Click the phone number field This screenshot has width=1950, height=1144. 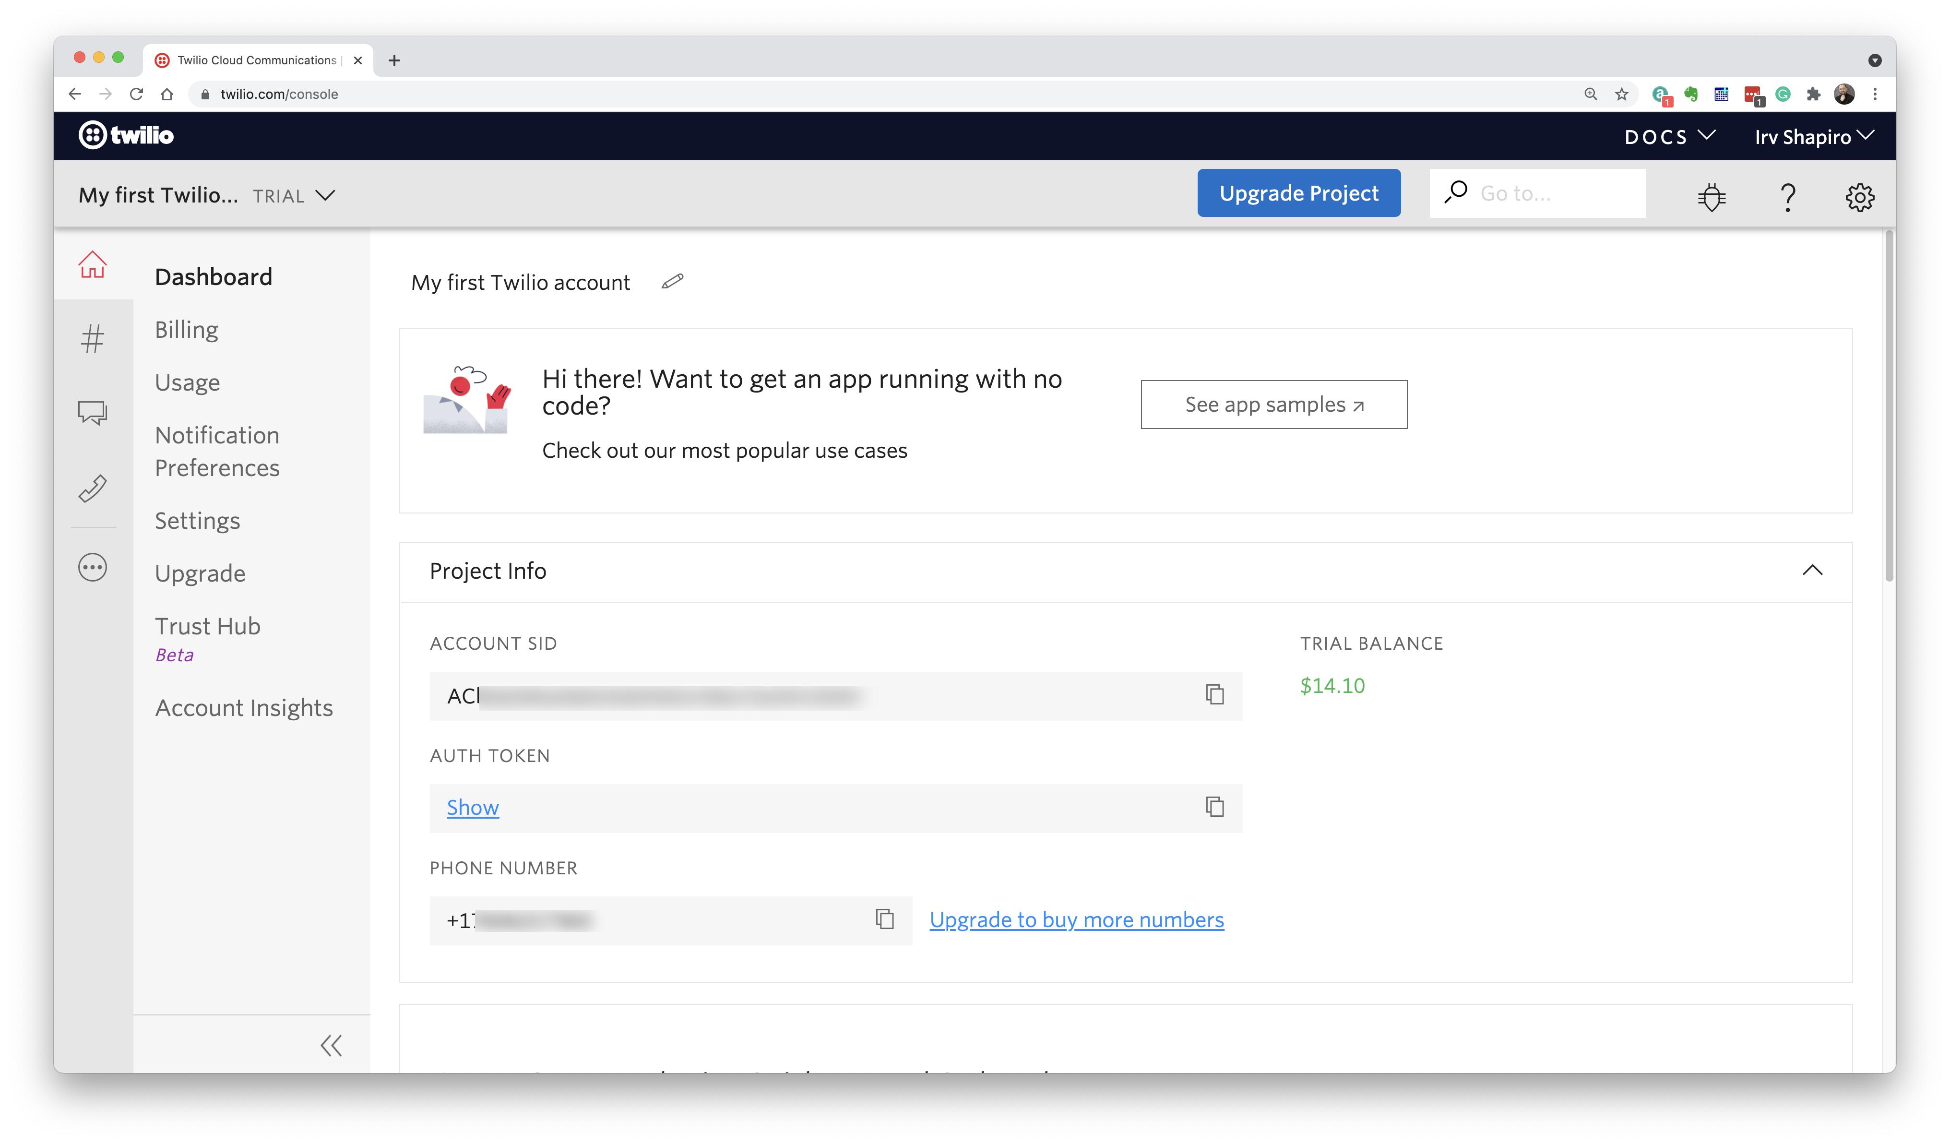671,920
